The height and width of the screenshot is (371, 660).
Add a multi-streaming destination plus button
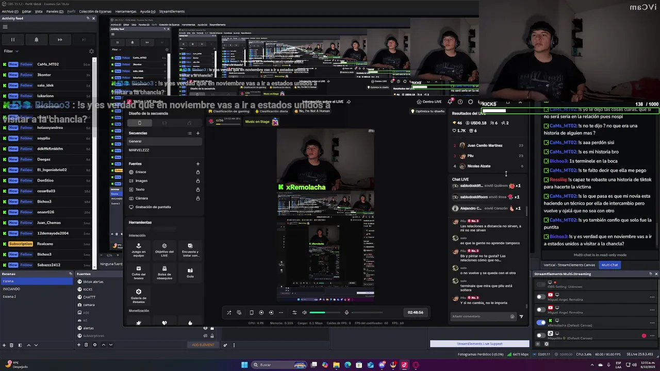(538, 344)
